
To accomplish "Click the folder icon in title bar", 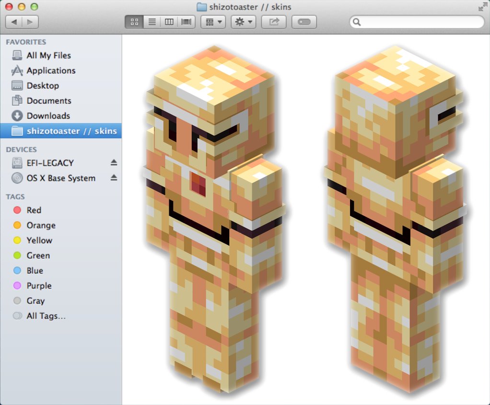I will tap(202, 7).
